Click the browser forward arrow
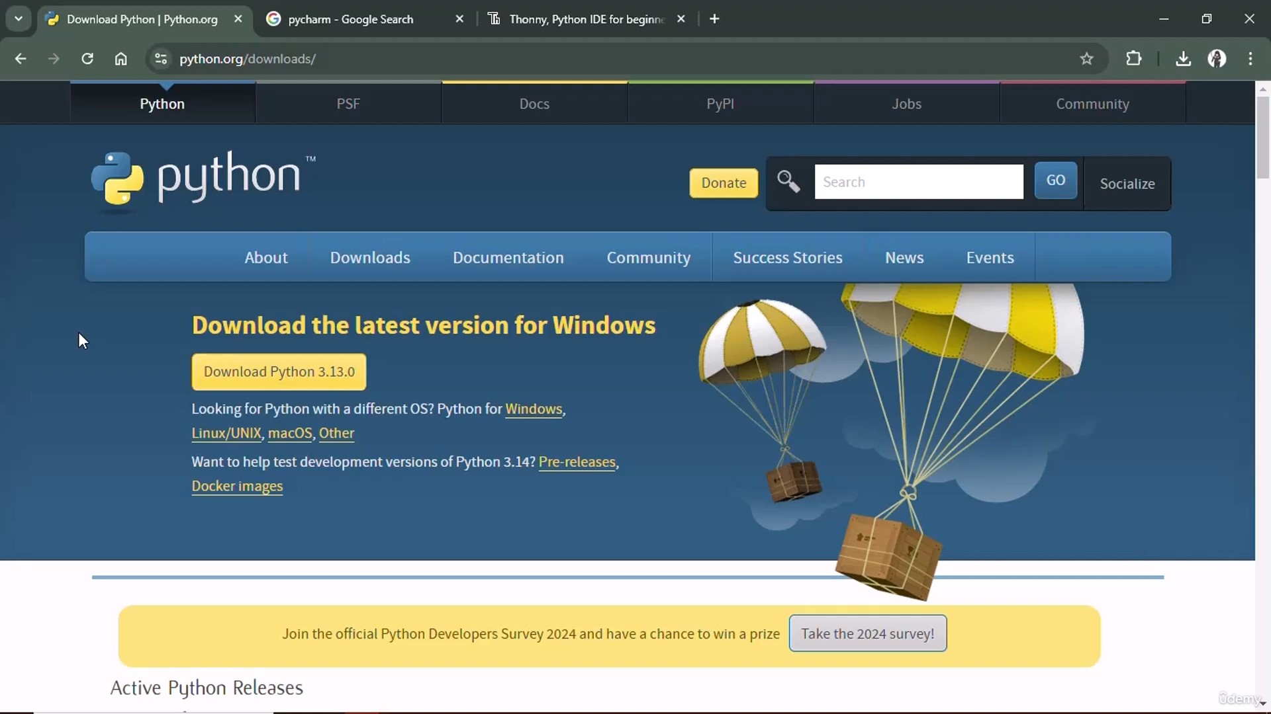Image resolution: width=1271 pixels, height=714 pixels. click(x=54, y=59)
